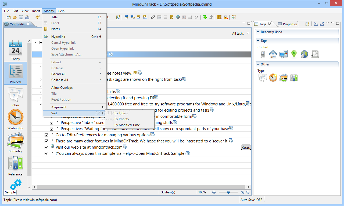Click the Export icon in Tags panel

coord(322,24)
